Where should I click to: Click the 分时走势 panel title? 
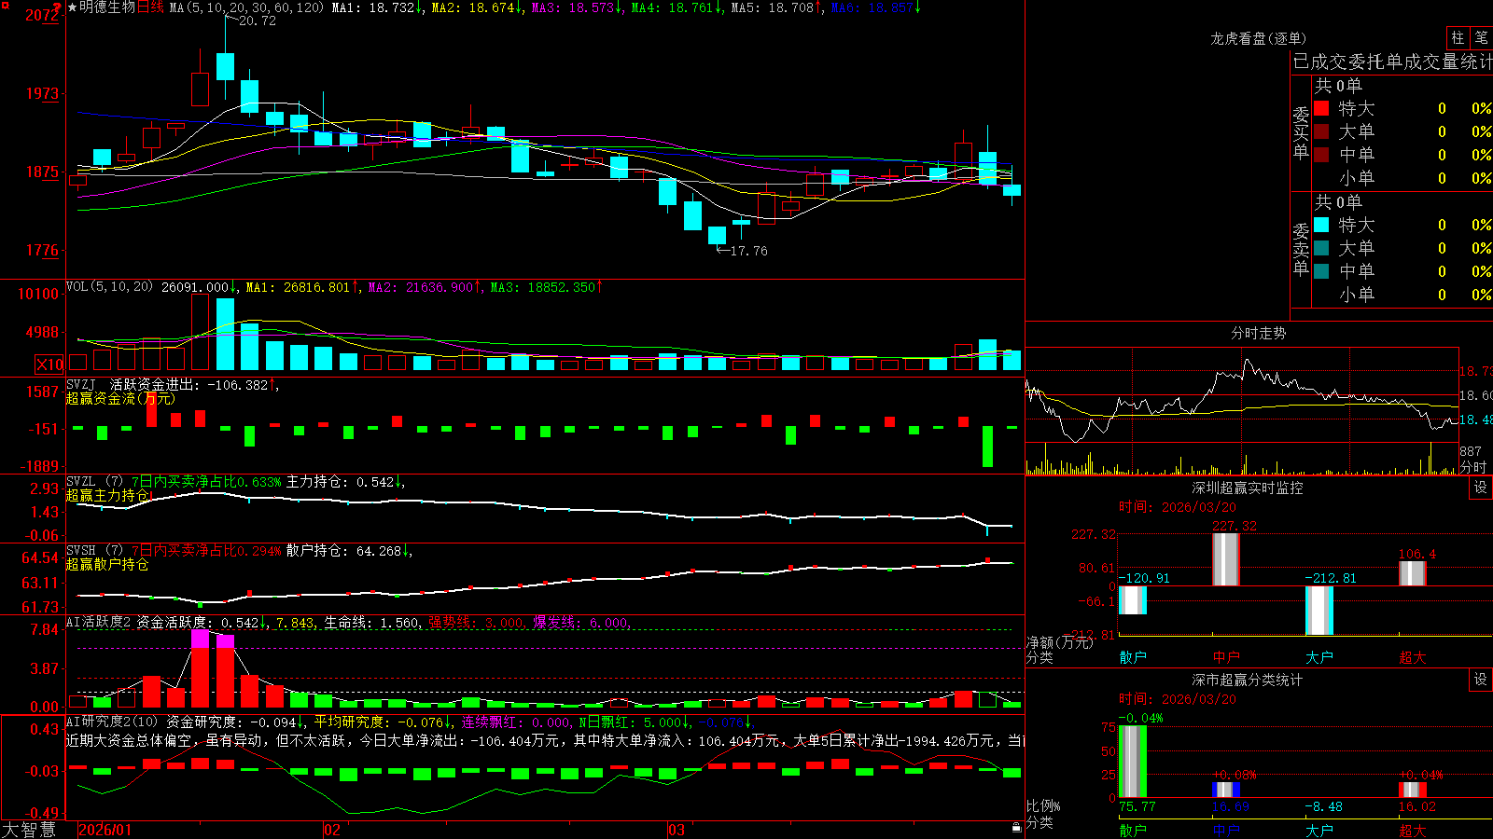1258,333
